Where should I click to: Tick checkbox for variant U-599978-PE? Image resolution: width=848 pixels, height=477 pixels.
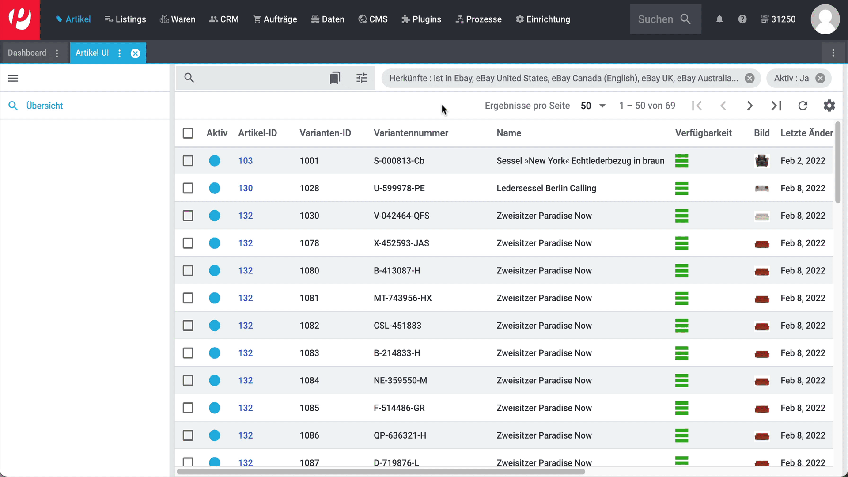[x=188, y=188]
